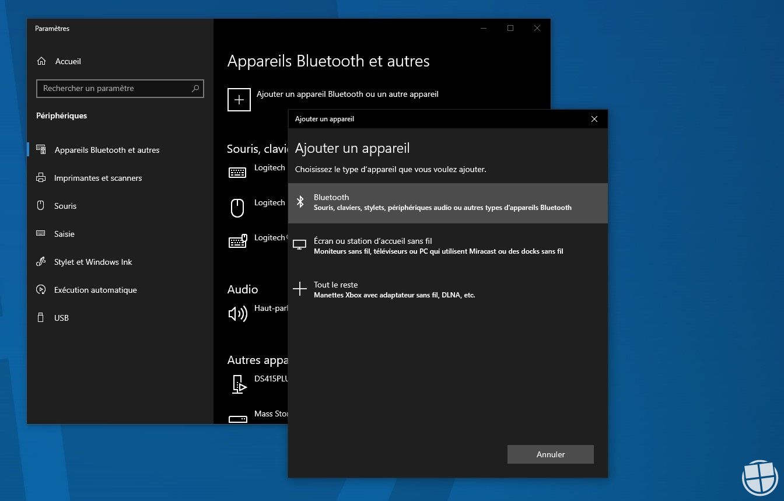
Task: Select the first Logitech device entry
Action: [x=257, y=173]
